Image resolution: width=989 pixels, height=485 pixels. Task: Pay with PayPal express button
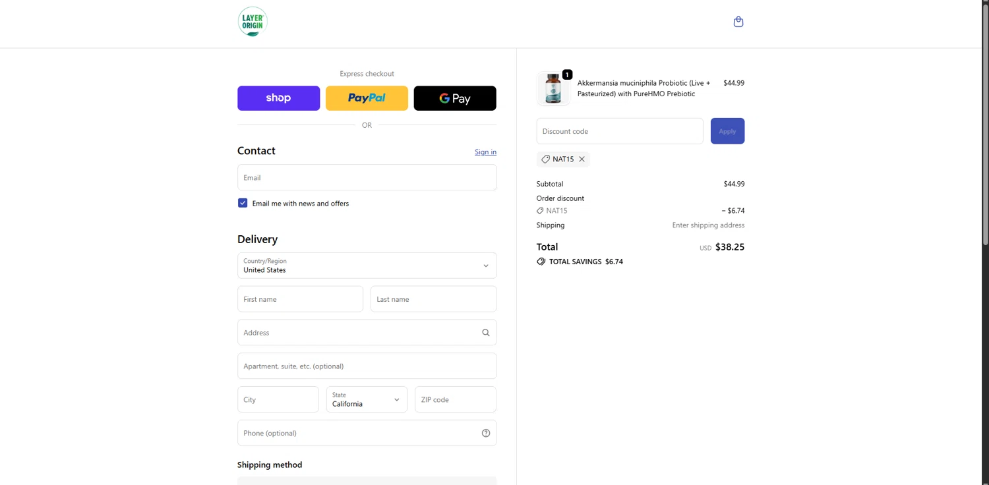[x=367, y=98]
